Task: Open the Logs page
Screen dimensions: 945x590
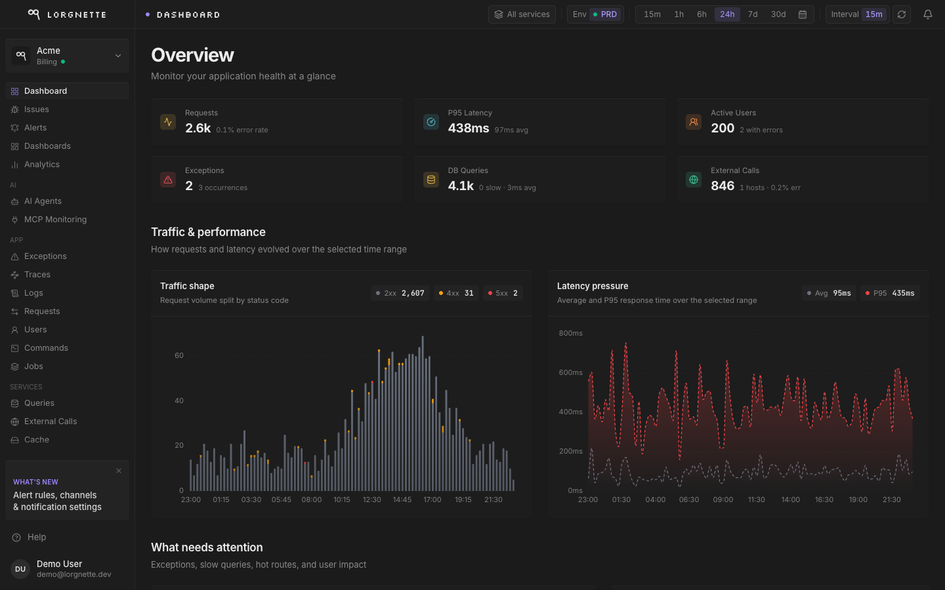Action: tap(67, 293)
